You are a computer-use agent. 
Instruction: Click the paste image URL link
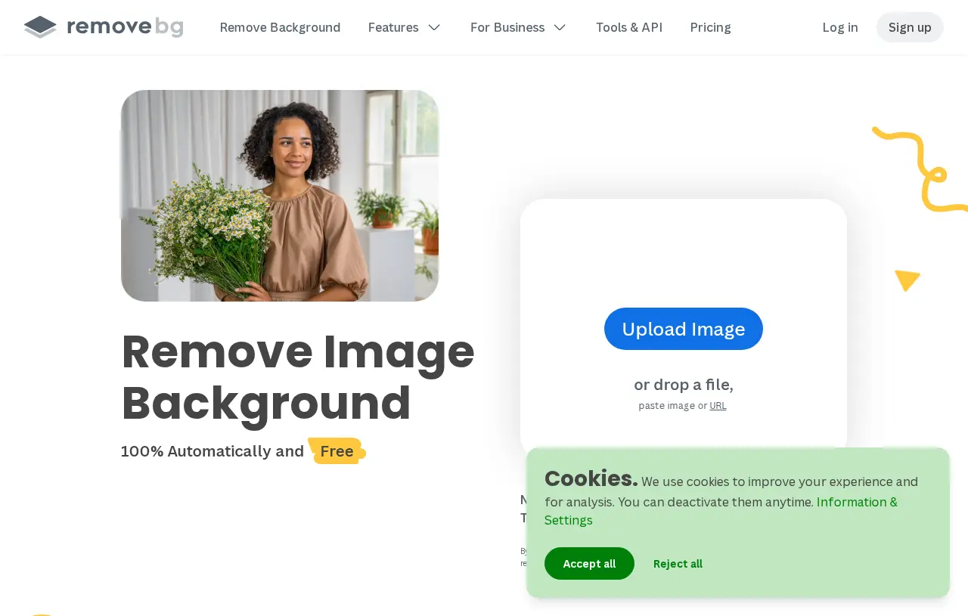point(718,406)
